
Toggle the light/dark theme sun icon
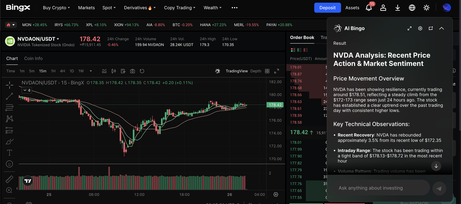pos(426,8)
